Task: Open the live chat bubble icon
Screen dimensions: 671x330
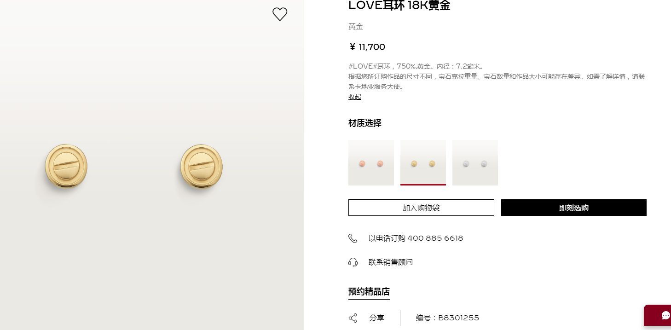Action: (x=666, y=315)
